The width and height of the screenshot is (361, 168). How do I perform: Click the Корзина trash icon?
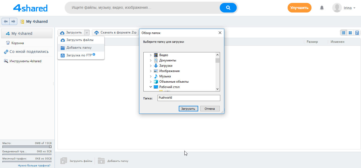point(8,43)
